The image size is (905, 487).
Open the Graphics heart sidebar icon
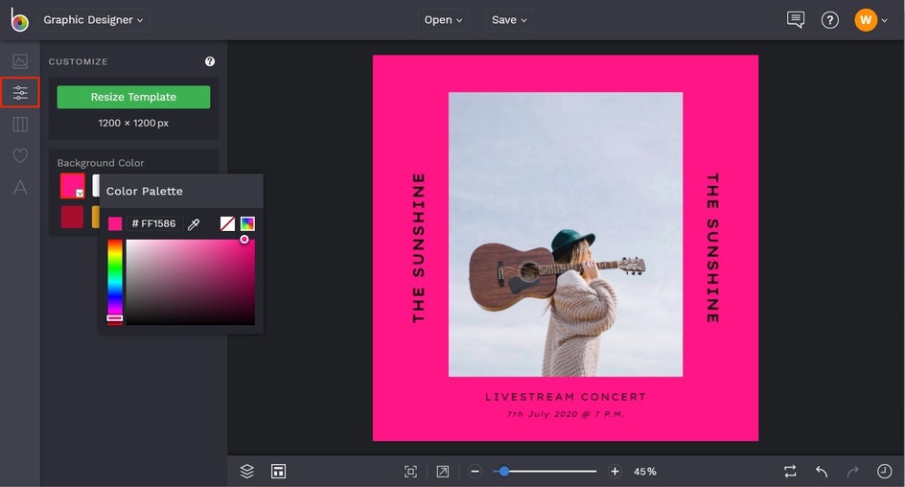(20, 155)
